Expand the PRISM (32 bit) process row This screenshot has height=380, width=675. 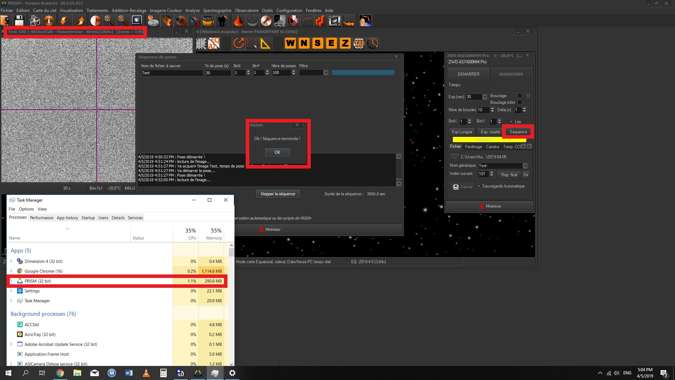point(11,281)
